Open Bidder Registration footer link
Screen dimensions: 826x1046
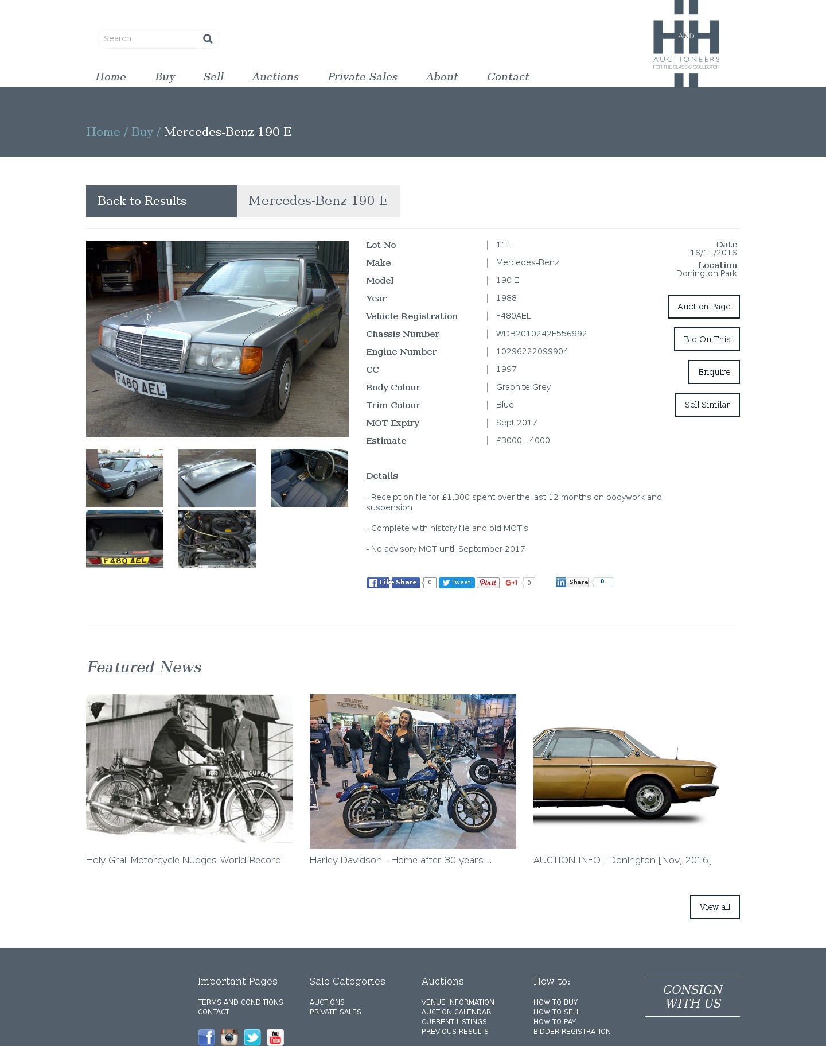point(572,1032)
